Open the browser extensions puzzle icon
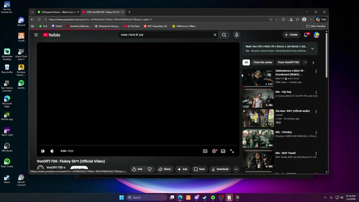The height and width of the screenshot is (202, 359). pos(283,19)
